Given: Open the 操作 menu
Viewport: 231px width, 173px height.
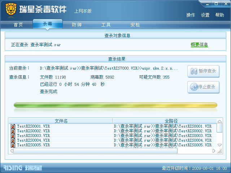Looking at the screenshot, I should (x=191, y=15).
